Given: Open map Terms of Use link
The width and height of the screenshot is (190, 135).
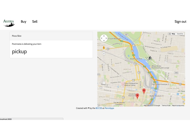Looking at the screenshot, I should [166, 105].
